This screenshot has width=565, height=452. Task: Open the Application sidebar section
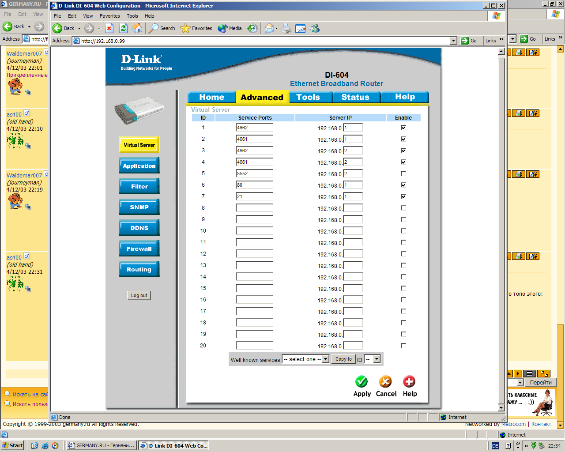[x=139, y=166]
